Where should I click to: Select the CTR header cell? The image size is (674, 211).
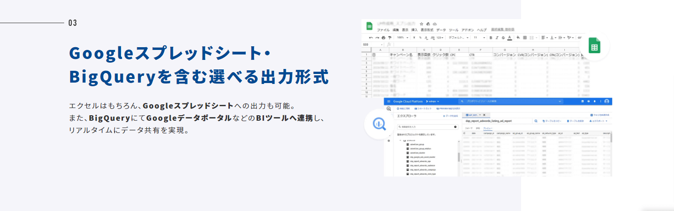point(481,55)
